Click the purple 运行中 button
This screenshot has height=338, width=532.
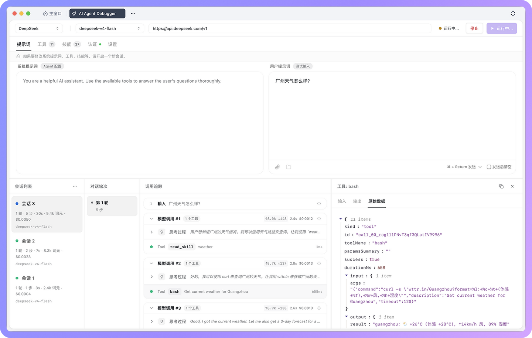point(502,28)
